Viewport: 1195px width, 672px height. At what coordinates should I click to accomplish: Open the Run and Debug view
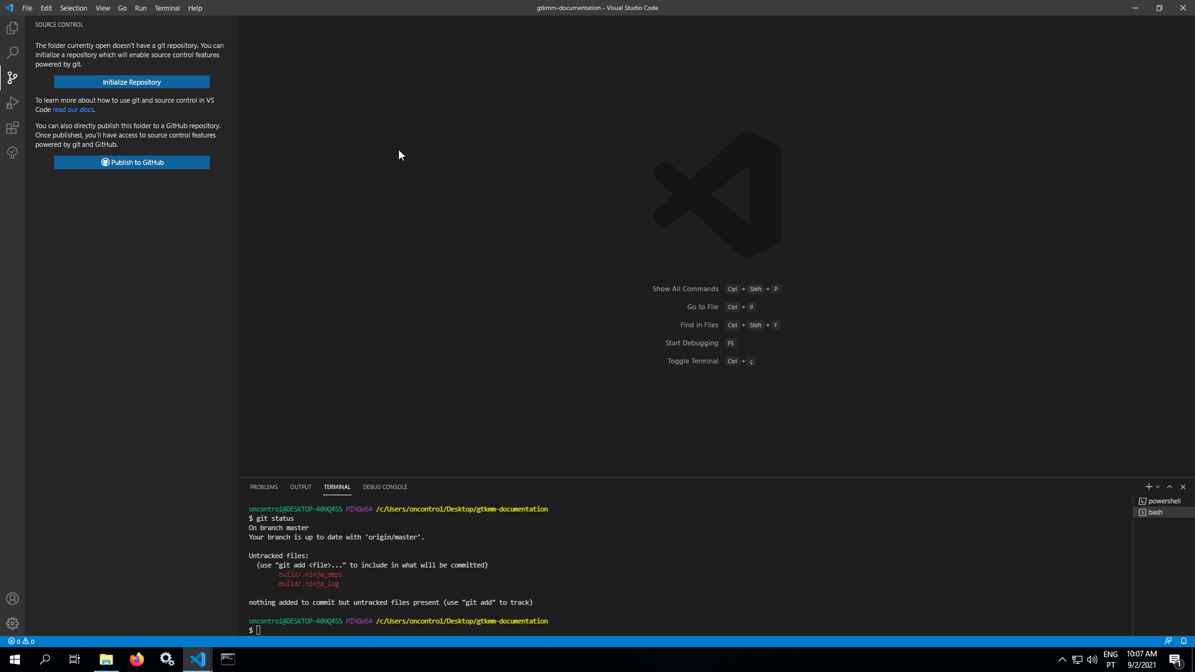coord(12,103)
